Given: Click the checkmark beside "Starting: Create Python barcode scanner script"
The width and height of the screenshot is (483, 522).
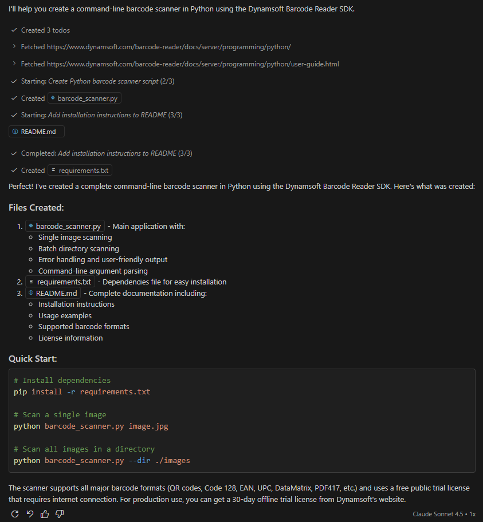Looking at the screenshot, I should pyautogui.click(x=14, y=81).
